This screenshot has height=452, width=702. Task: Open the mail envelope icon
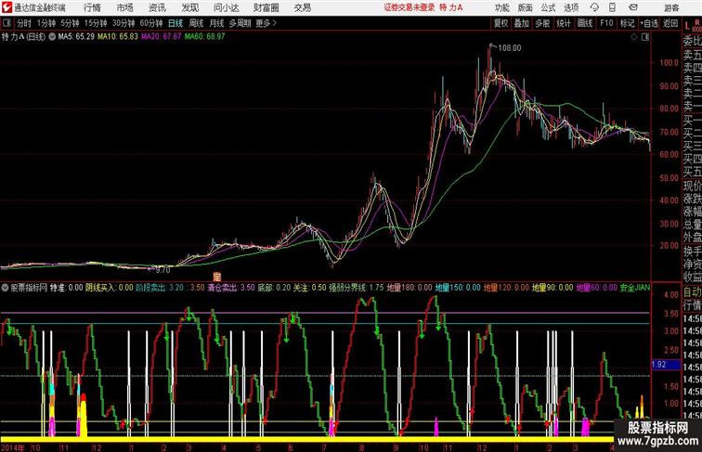tap(633, 7)
